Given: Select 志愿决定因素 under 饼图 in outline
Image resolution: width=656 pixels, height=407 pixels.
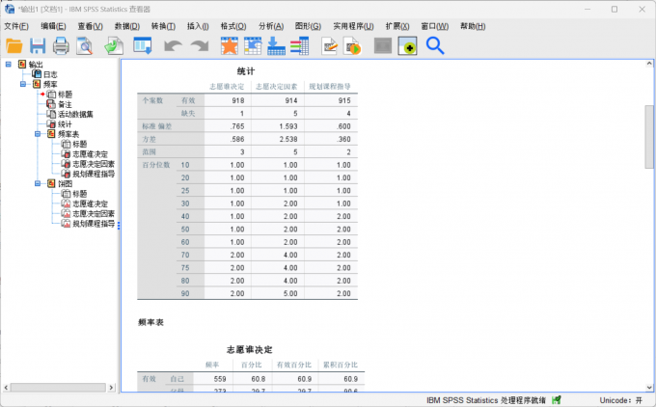Looking at the screenshot, I should (94, 214).
